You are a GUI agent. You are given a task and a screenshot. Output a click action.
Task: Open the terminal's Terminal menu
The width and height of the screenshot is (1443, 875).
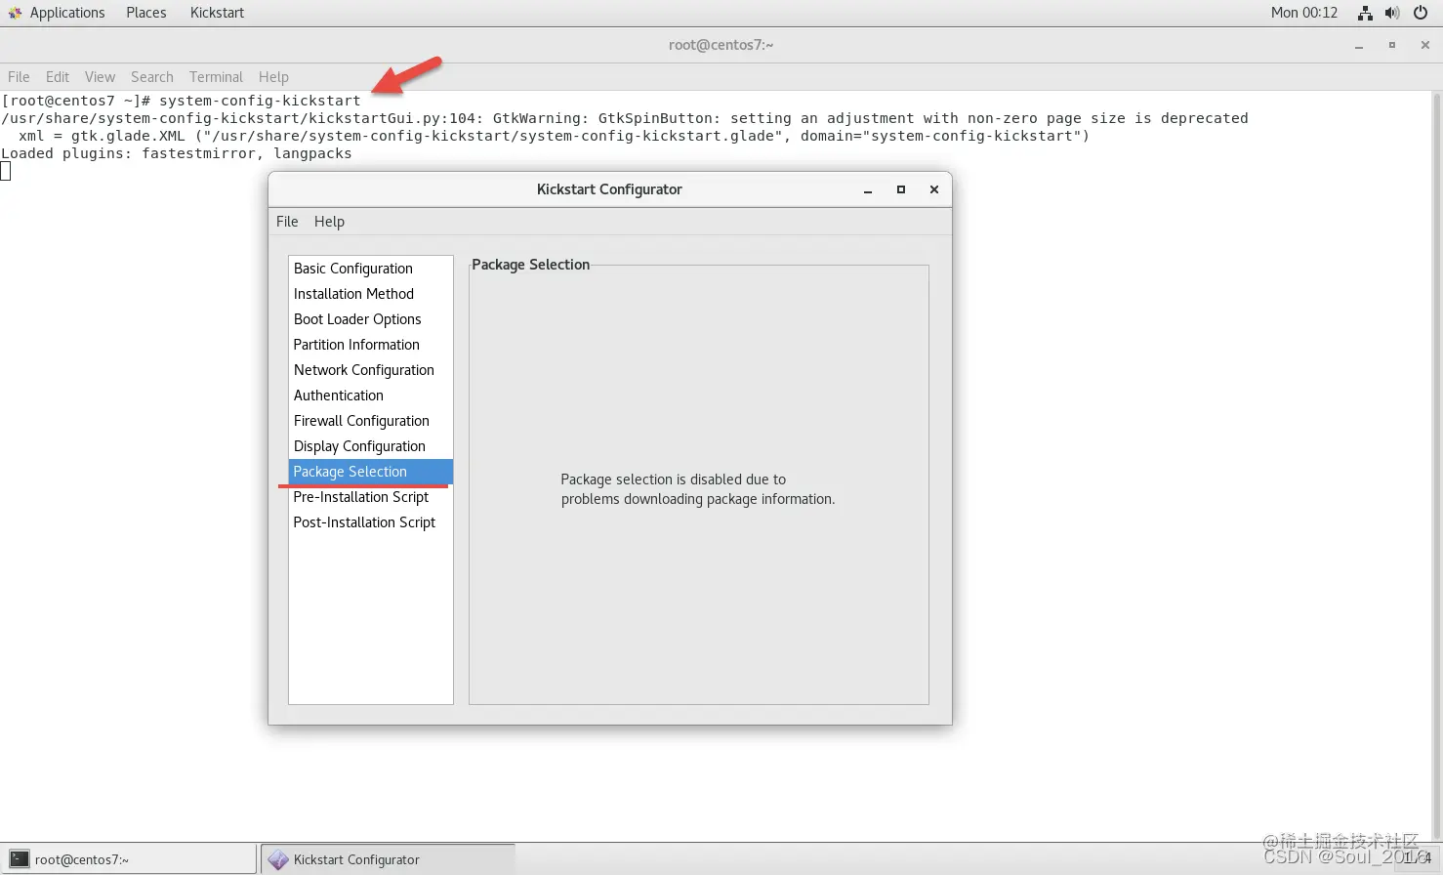pos(216,77)
